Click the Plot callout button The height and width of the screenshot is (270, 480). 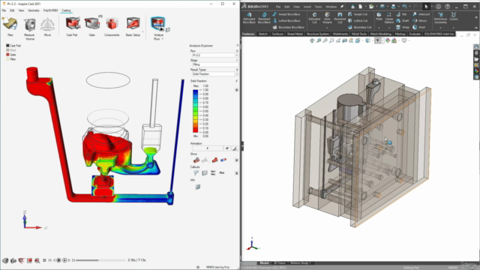[222, 173]
